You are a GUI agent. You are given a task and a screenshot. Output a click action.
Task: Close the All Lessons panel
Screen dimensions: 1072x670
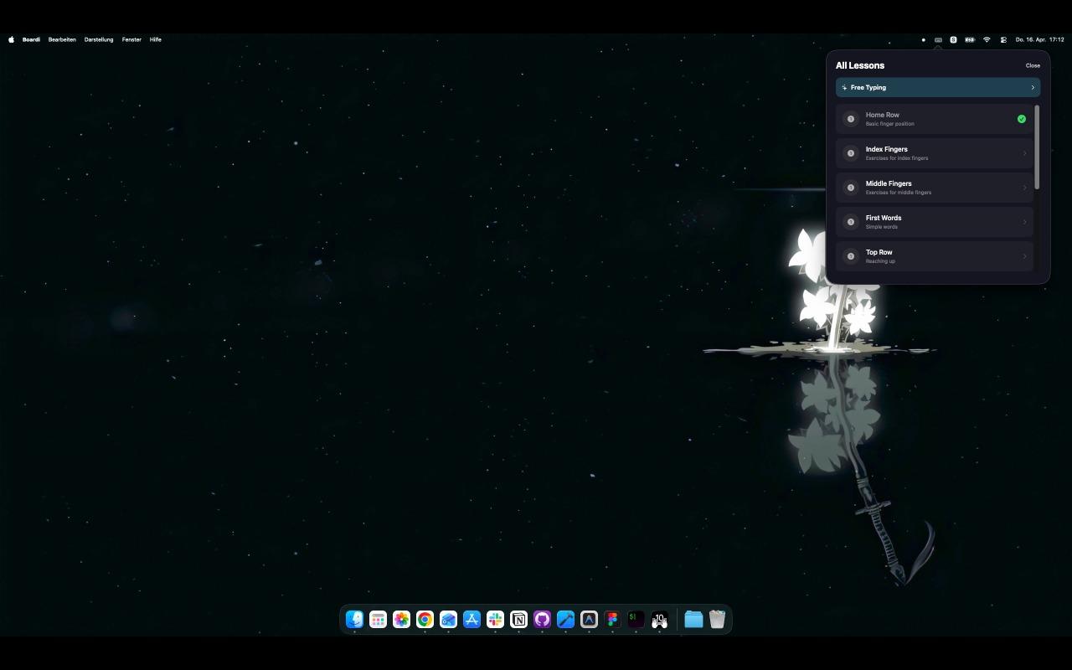(1033, 65)
